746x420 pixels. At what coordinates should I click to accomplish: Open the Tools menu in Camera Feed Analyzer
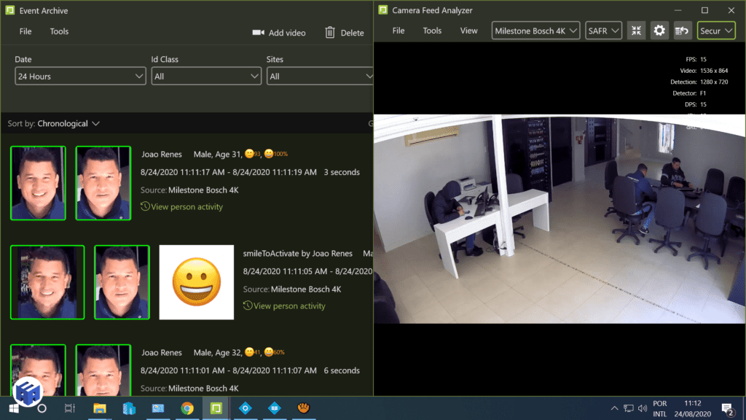click(x=432, y=30)
